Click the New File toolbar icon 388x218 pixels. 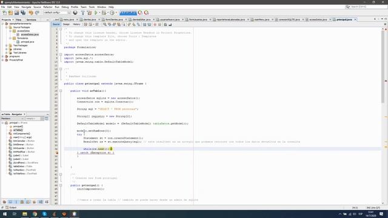[x=4, y=13]
